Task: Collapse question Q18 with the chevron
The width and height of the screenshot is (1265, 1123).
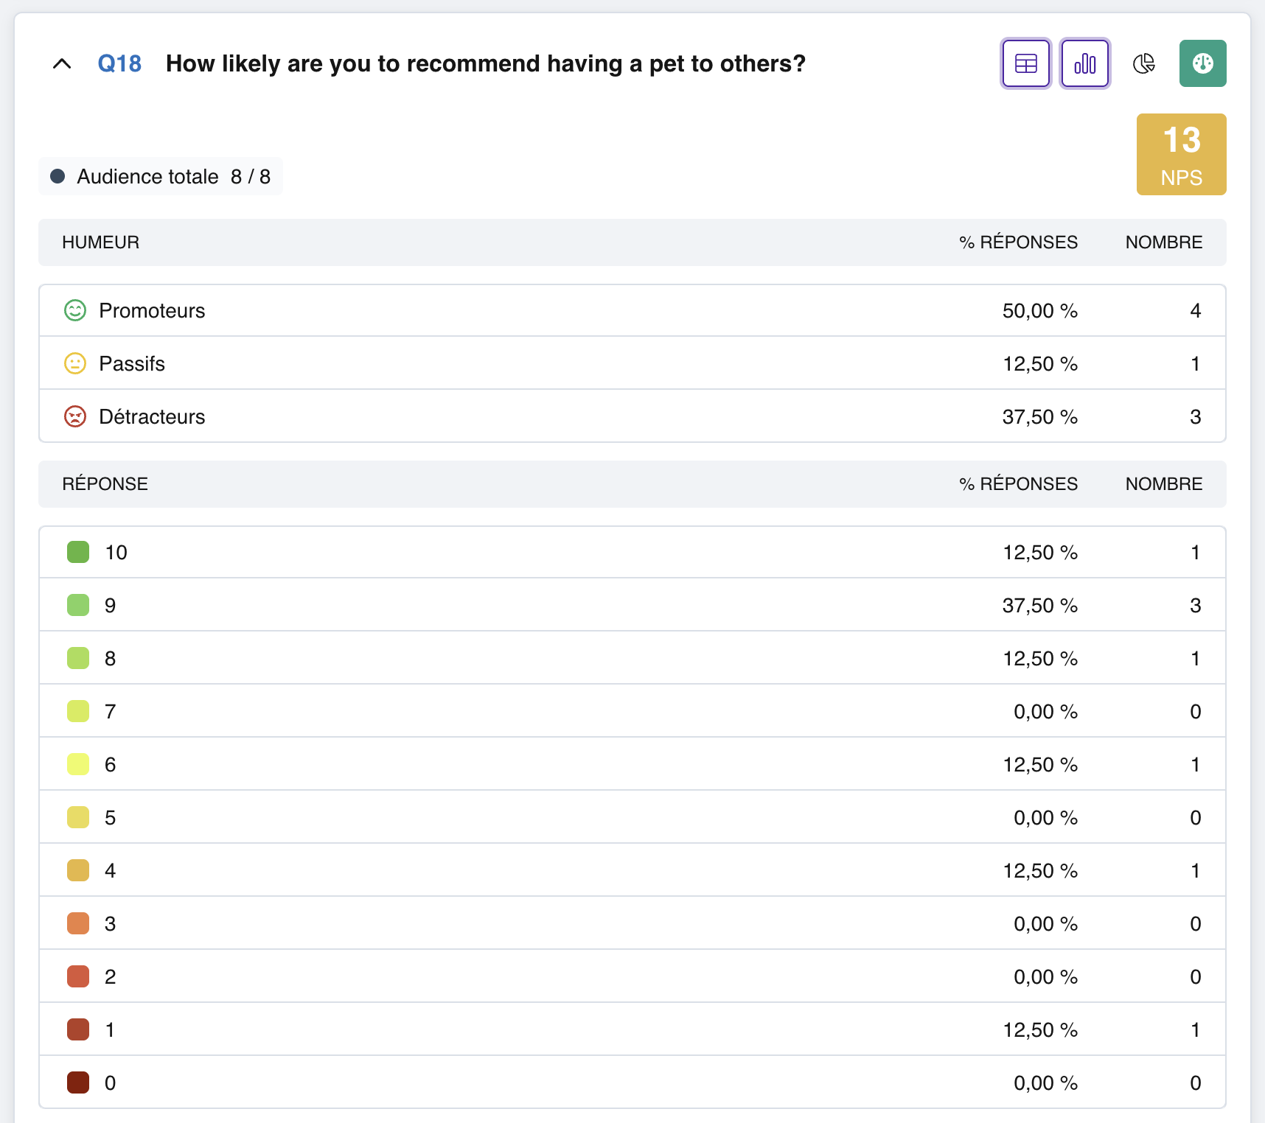Action: (62, 64)
